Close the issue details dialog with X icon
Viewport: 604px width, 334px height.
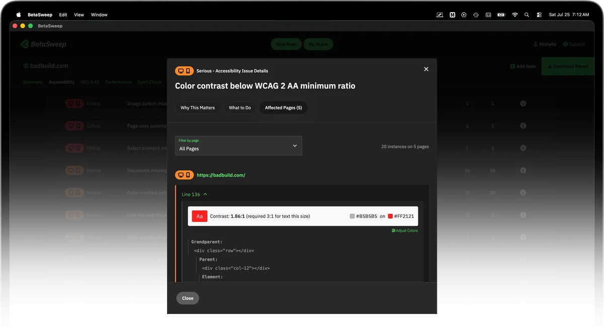(426, 69)
